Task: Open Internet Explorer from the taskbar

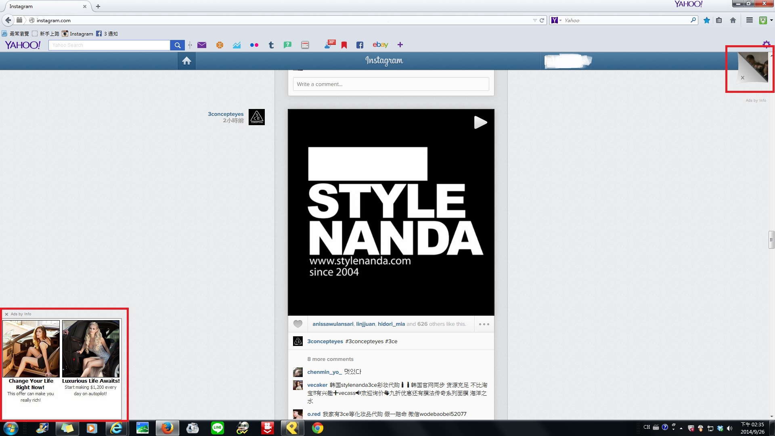Action: (116, 428)
